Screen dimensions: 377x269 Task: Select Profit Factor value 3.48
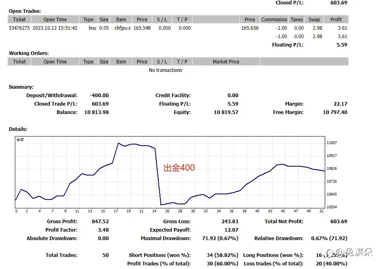click(103, 230)
